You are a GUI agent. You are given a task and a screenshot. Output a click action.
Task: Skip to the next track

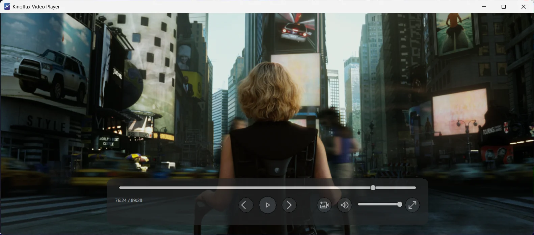289,205
